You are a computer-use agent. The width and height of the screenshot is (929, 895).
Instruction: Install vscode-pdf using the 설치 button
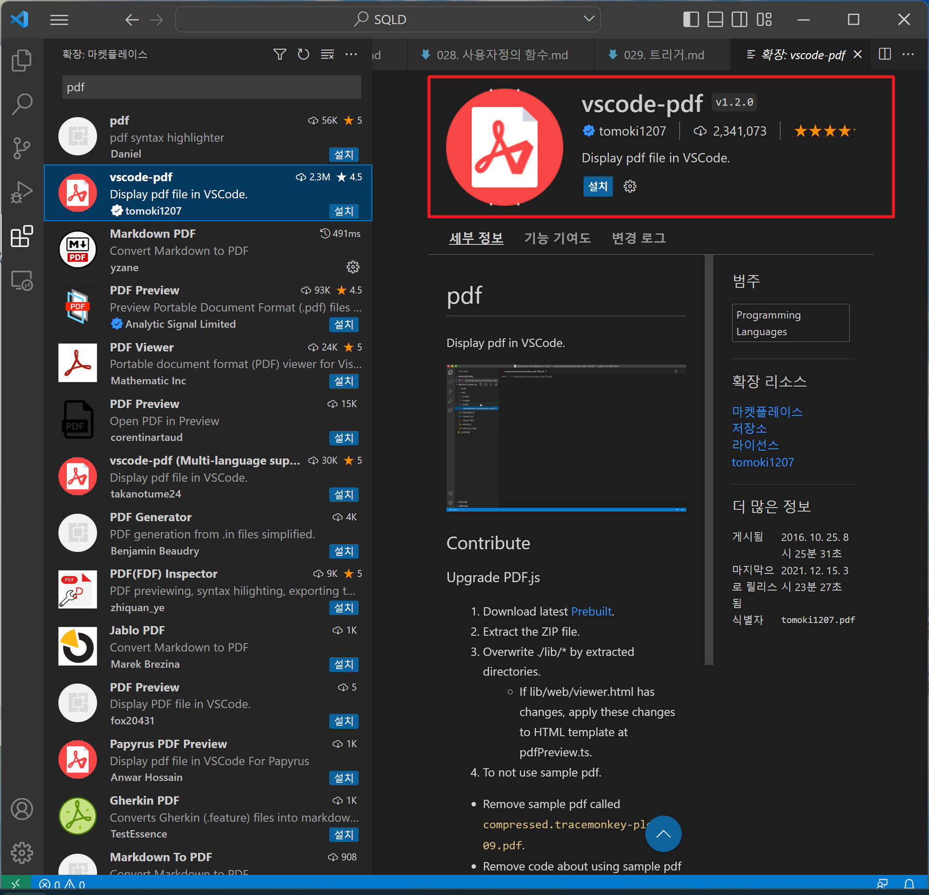pos(598,186)
